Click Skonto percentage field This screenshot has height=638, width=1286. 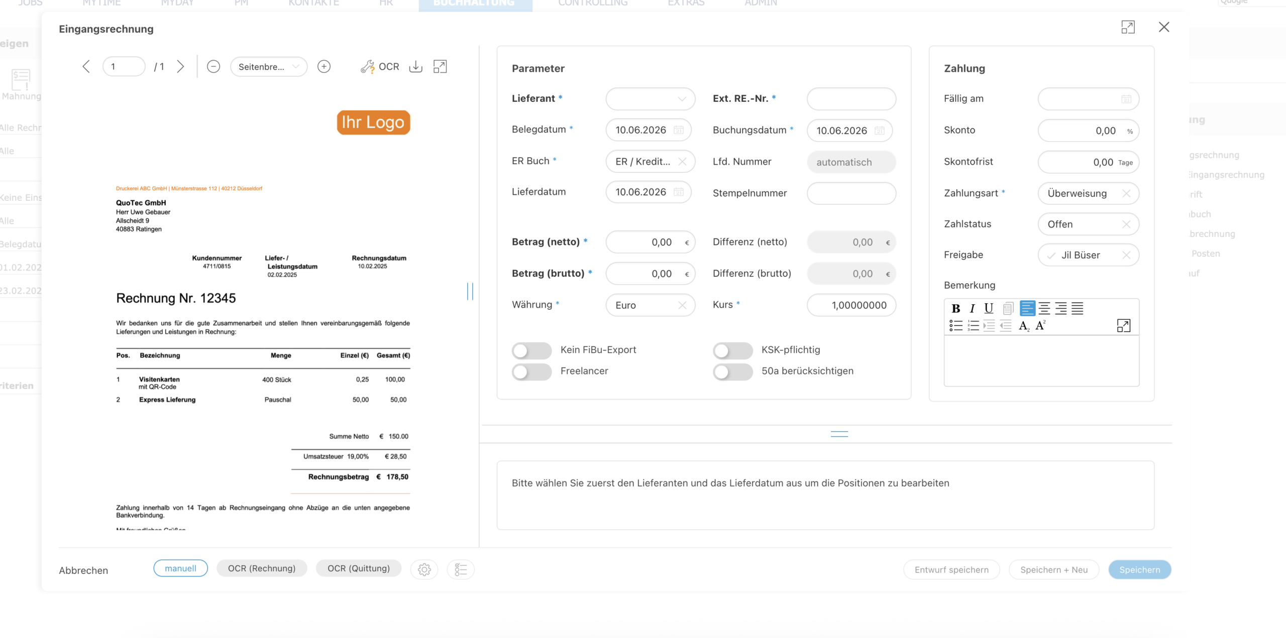point(1089,131)
